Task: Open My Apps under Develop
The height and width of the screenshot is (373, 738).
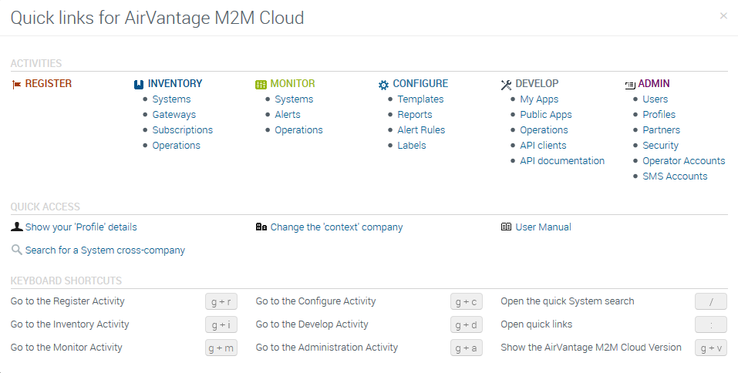Action: pyautogui.click(x=539, y=99)
